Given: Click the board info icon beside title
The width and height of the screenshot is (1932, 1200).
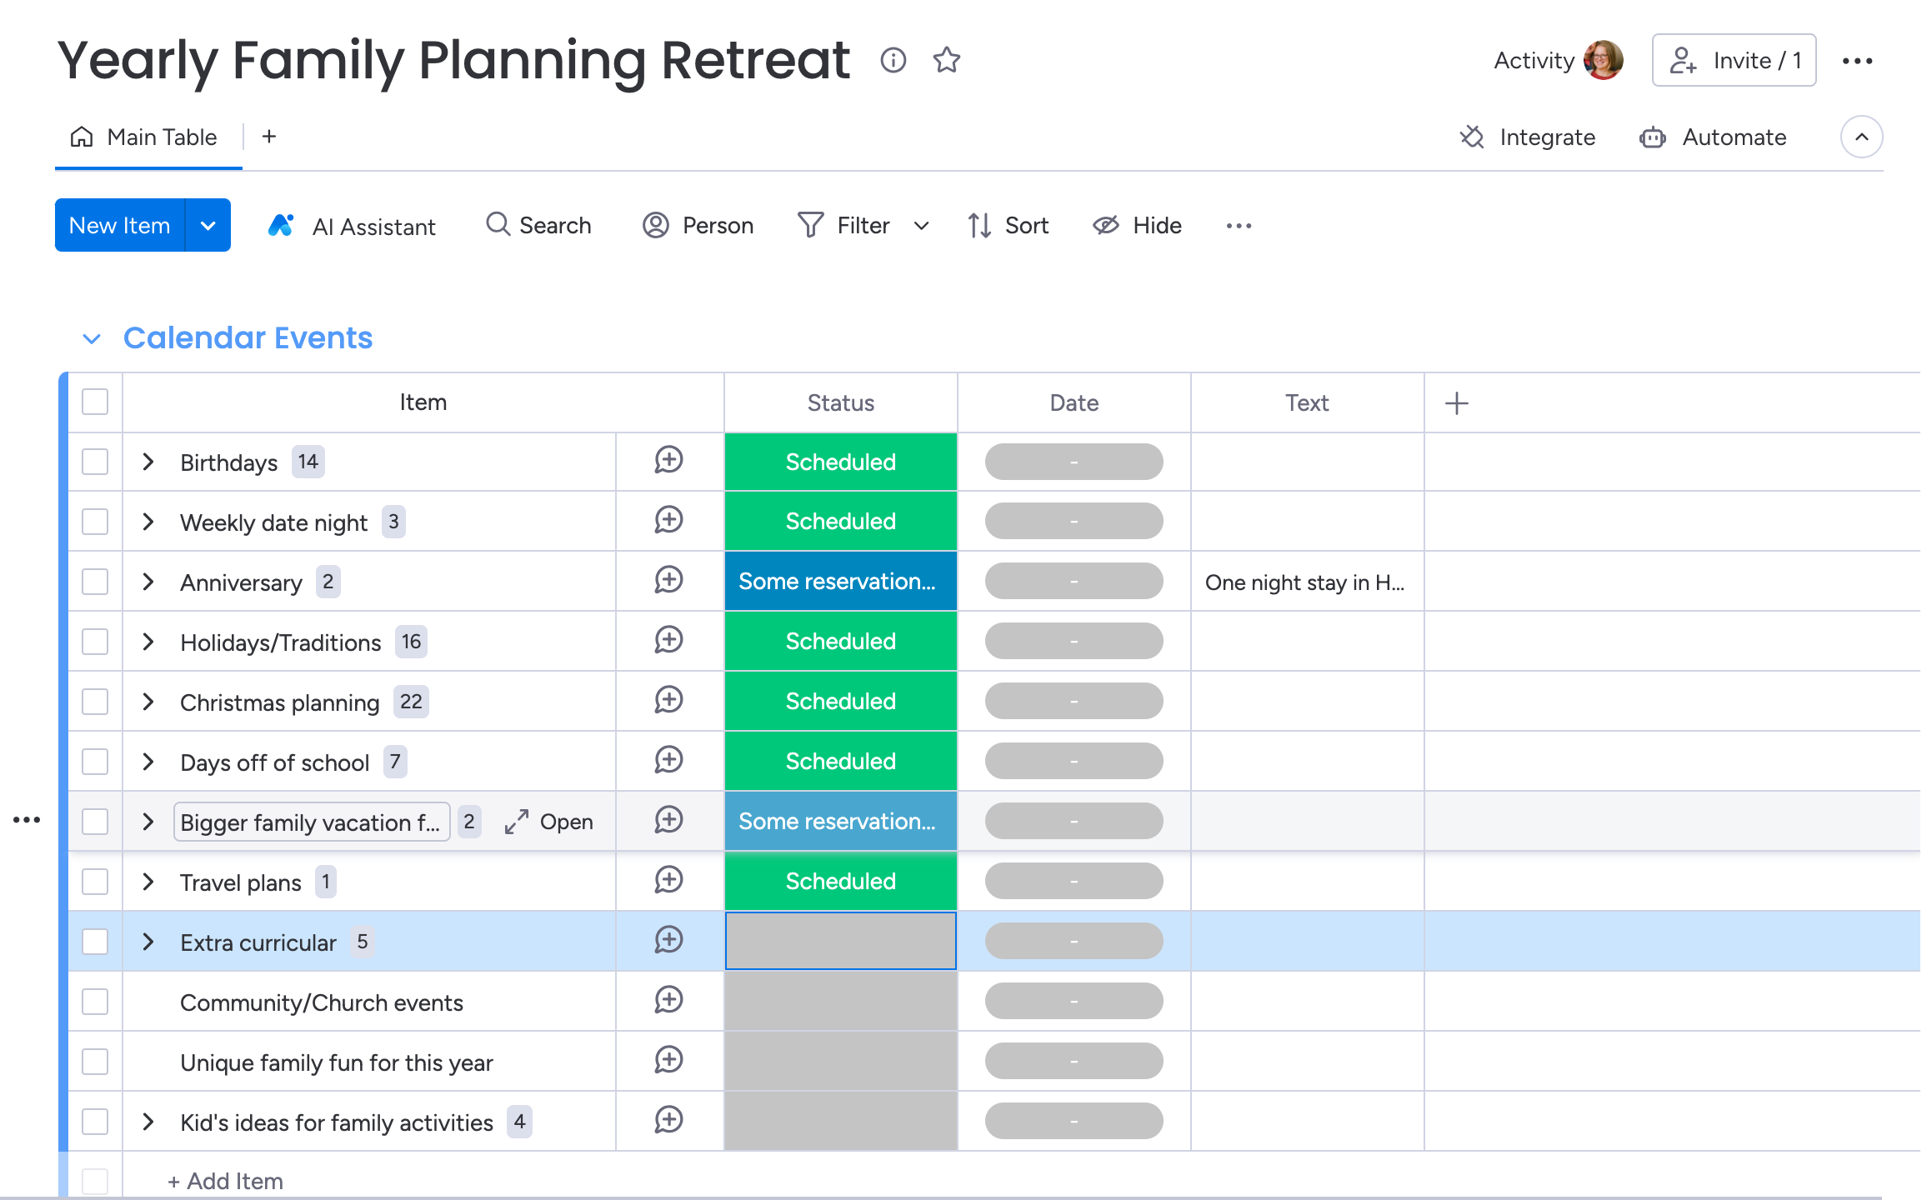Looking at the screenshot, I should coord(893,60).
